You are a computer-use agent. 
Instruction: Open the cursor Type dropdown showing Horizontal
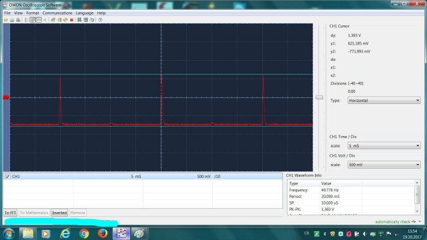pos(384,101)
